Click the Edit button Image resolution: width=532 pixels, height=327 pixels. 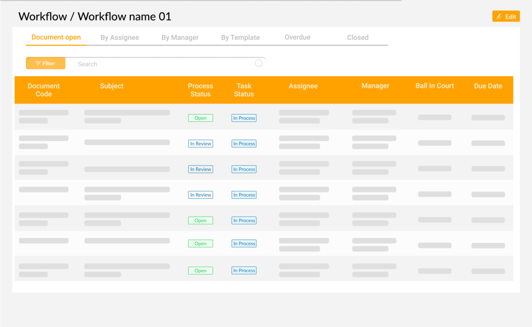pyautogui.click(x=506, y=16)
